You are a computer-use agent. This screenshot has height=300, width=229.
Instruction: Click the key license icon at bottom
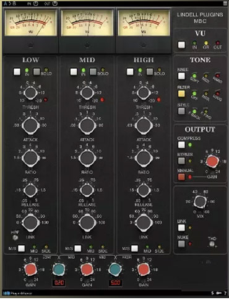(218, 293)
